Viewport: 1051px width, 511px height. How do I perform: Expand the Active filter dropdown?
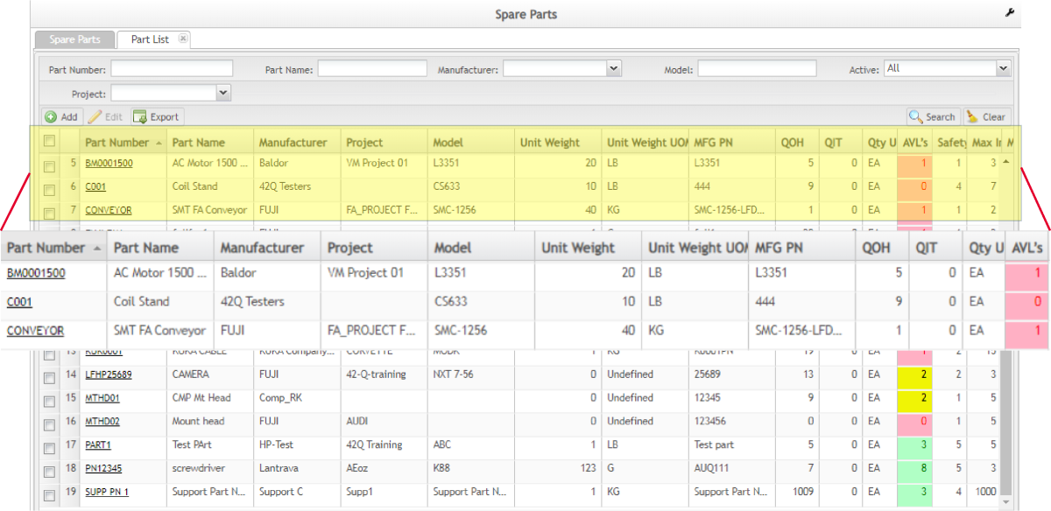1003,68
